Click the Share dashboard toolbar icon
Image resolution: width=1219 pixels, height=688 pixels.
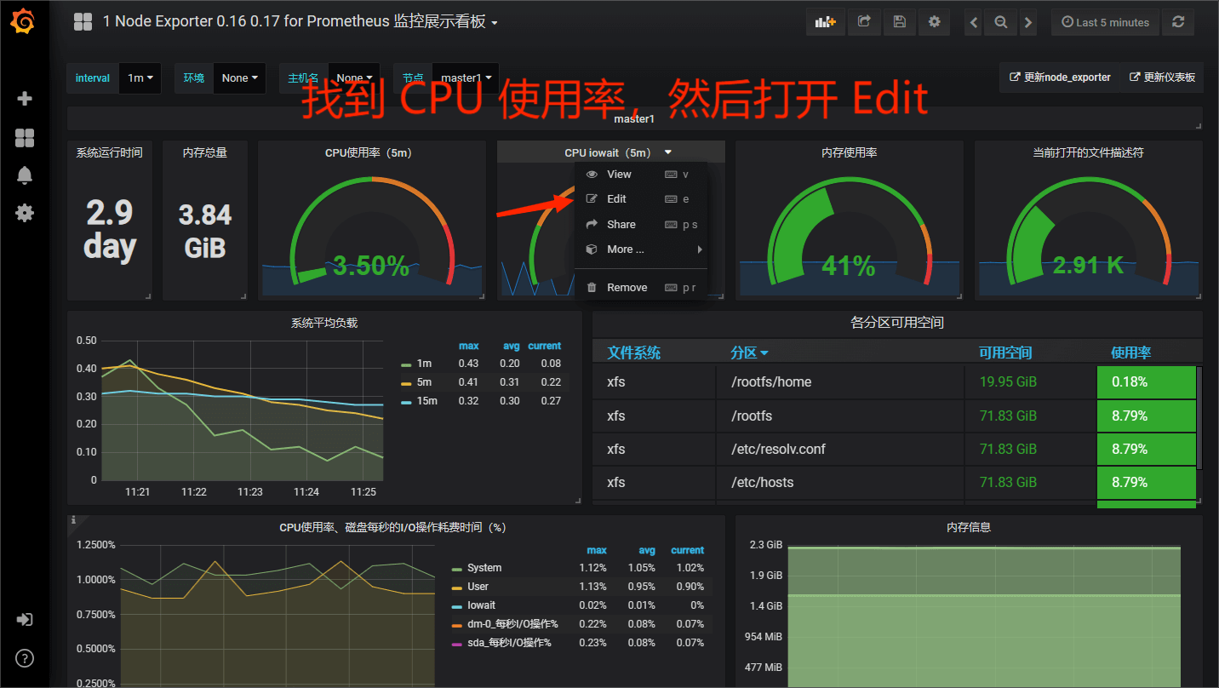click(864, 22)
